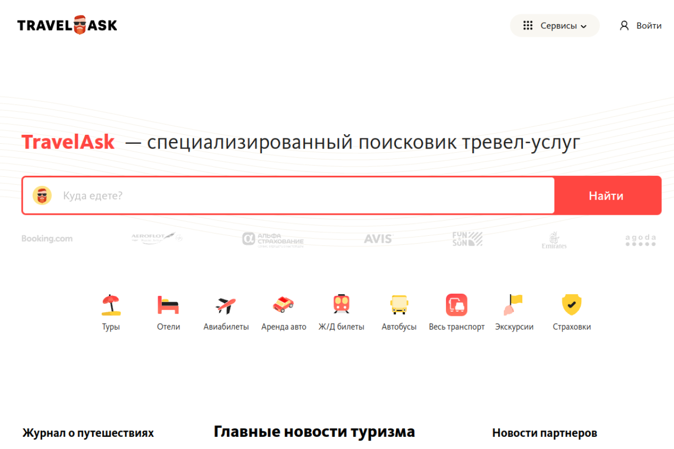This screenshot has width=674, height=449.
Task: Open the Страховки shield icon
Action: 571,305
